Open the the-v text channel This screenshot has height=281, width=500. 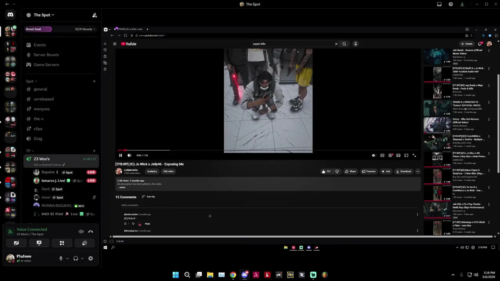[x=61, y=119]
